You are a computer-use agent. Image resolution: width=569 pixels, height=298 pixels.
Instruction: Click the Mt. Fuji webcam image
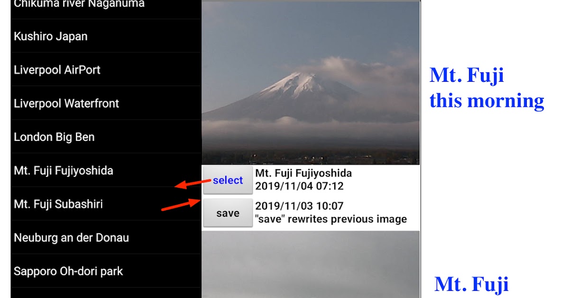[311, 83]
